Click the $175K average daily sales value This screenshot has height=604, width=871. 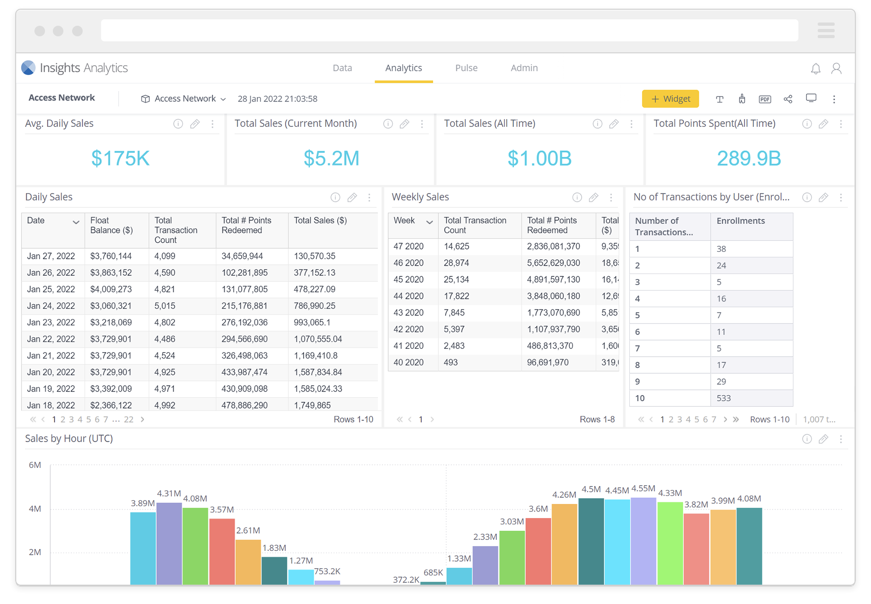click(120, 158)
